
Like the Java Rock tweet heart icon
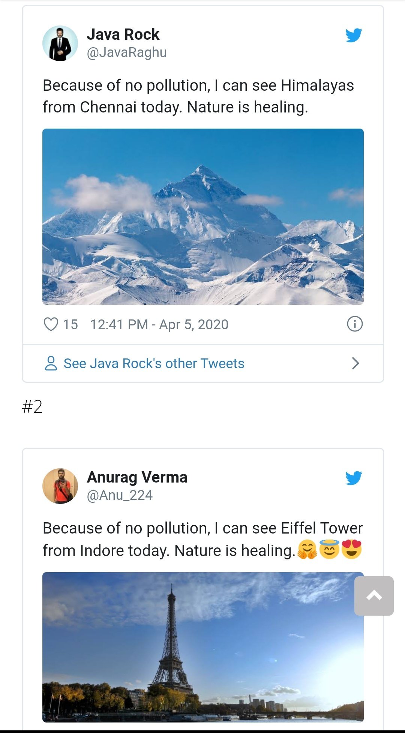click(x=51, y=324)
